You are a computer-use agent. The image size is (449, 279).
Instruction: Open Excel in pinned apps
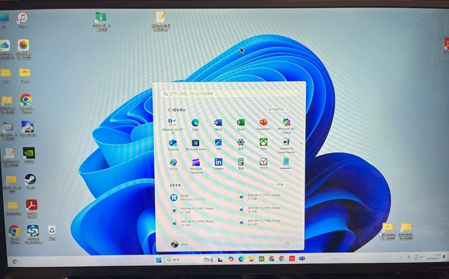[x=241, y=123]
